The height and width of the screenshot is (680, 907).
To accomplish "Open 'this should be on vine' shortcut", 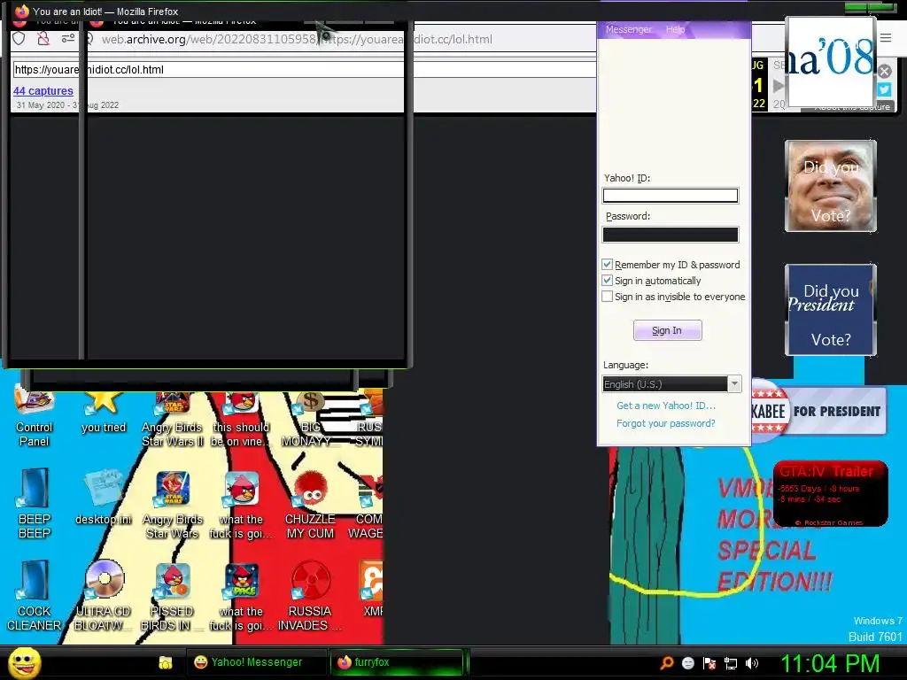I will tap(241, 419).
